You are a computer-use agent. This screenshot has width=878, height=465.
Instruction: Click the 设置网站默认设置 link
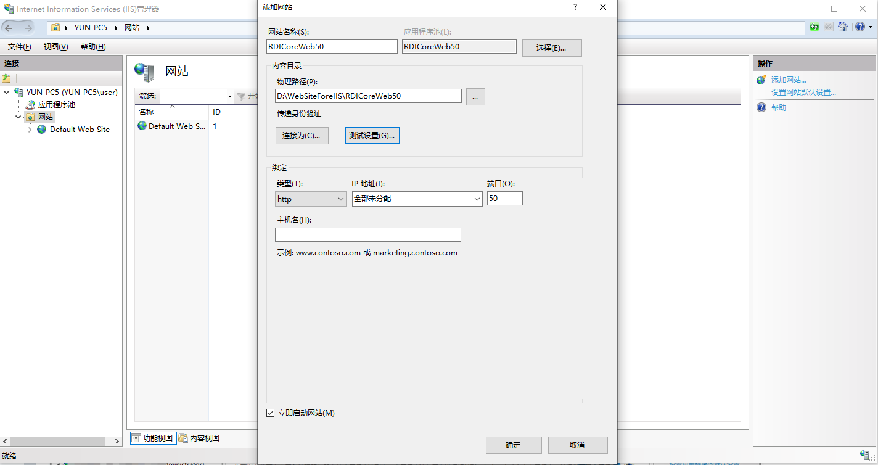803,93
